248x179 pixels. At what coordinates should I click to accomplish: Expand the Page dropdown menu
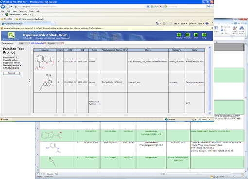184,23
